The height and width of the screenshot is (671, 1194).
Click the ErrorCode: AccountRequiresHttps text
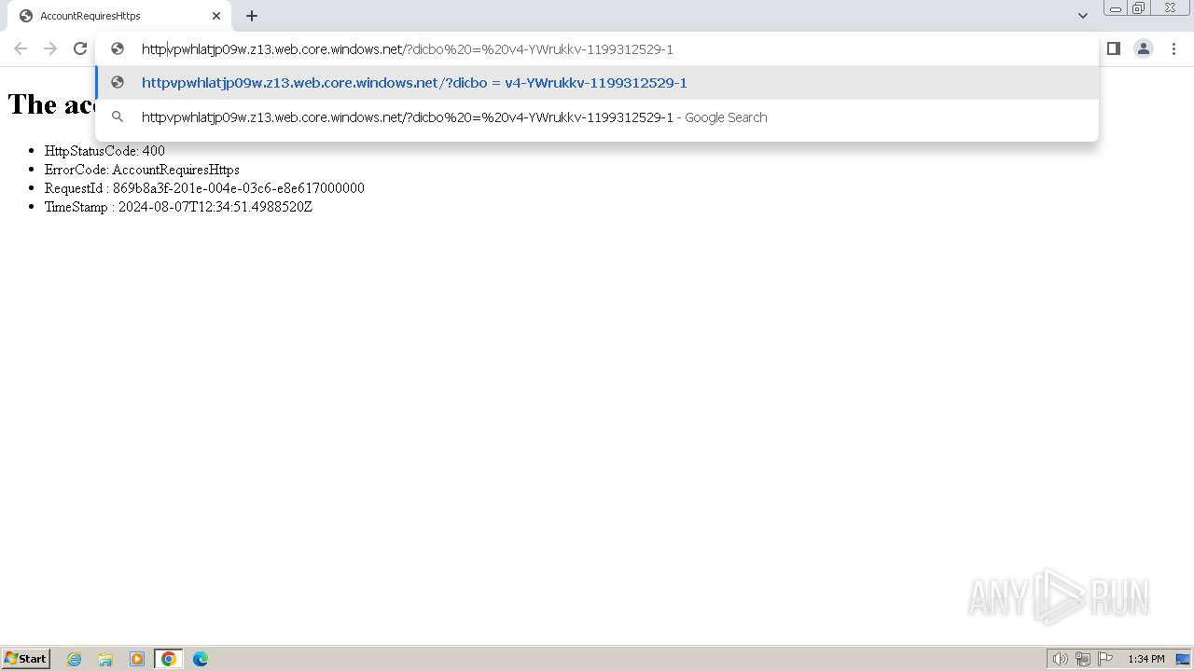click(142, 170)
